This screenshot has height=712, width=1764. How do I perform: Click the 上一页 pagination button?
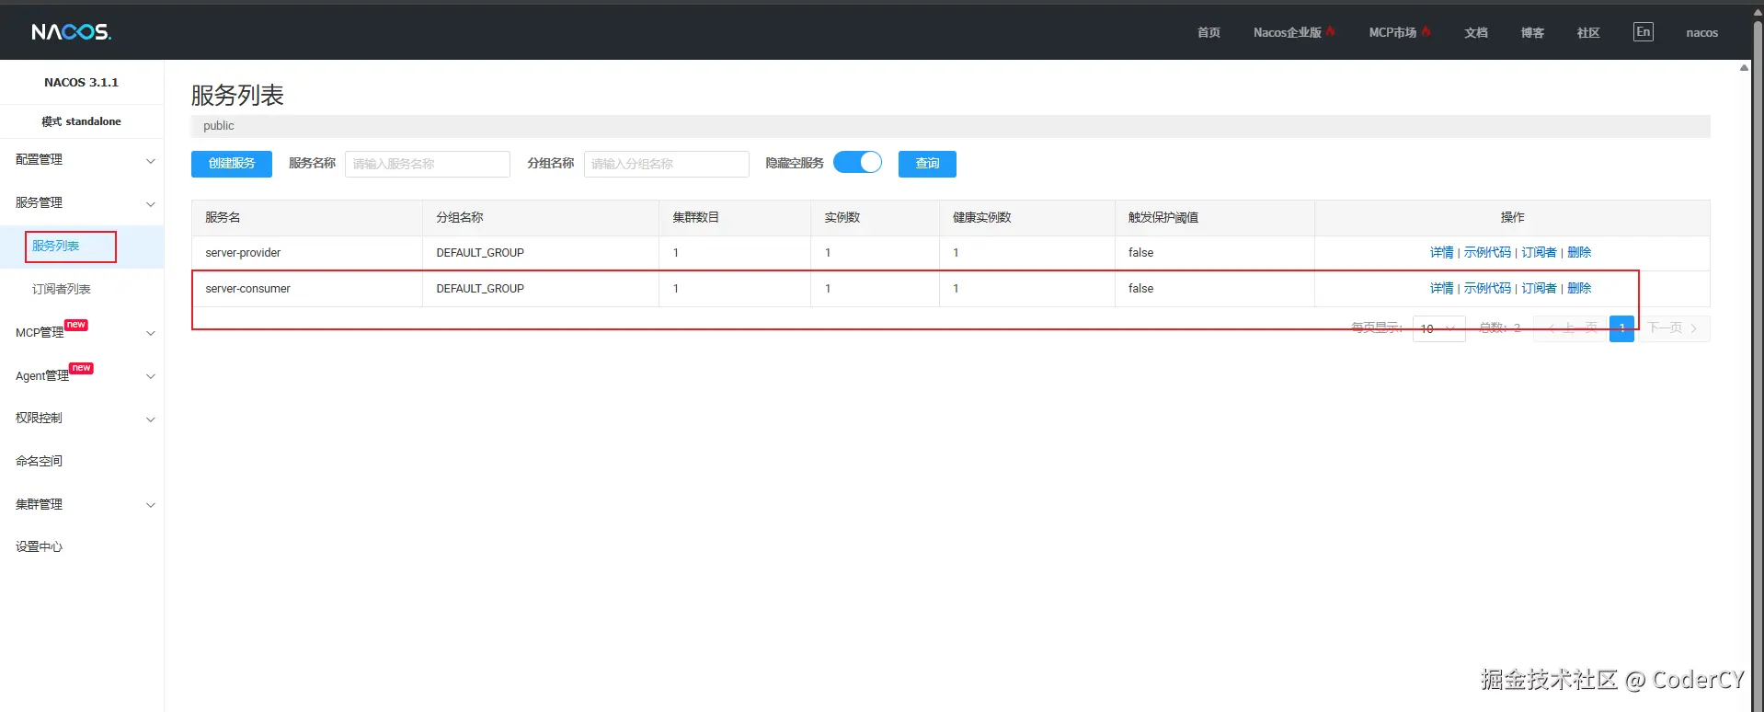click(1570, 328)
